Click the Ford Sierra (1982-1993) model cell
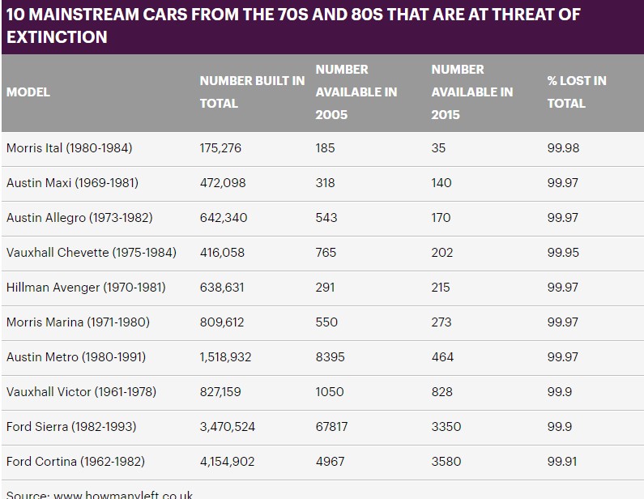The image size is (644, 499). point(71,427)
